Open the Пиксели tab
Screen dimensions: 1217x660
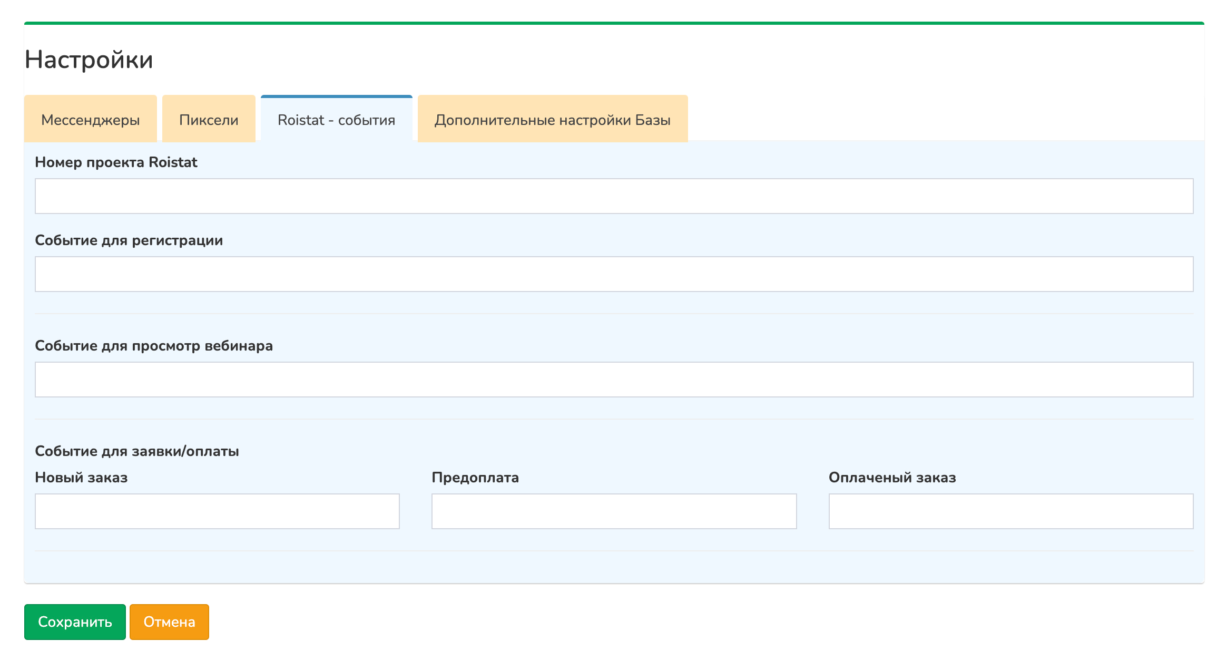click(209, 120)
